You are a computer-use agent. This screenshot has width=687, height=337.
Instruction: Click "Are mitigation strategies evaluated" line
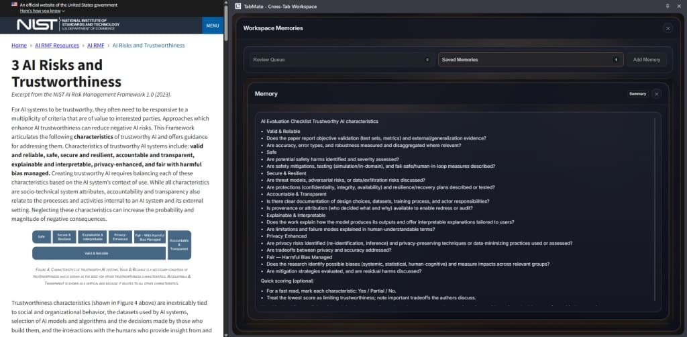344,271
